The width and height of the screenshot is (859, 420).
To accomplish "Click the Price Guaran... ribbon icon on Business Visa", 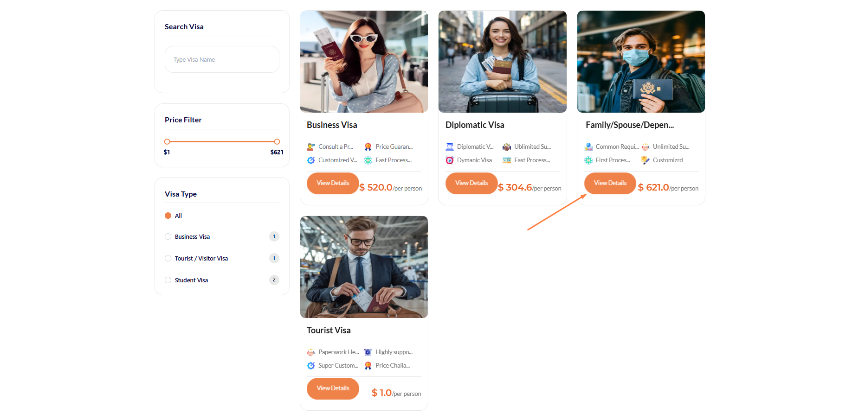I will [368, 147].
